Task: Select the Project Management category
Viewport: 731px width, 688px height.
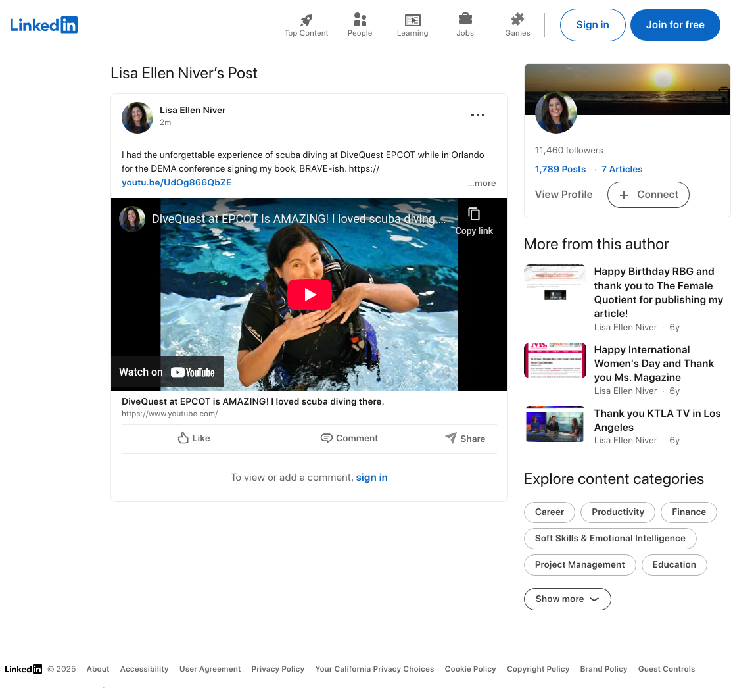Action: point(580,565)
